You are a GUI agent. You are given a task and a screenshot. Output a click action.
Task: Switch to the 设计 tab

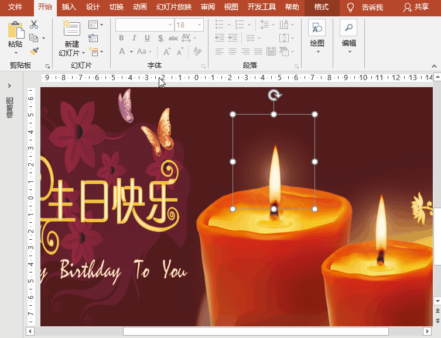tap(93, 7)
